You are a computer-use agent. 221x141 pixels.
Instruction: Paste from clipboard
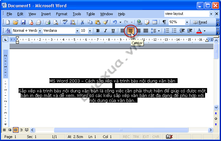(x=97, y=22)
